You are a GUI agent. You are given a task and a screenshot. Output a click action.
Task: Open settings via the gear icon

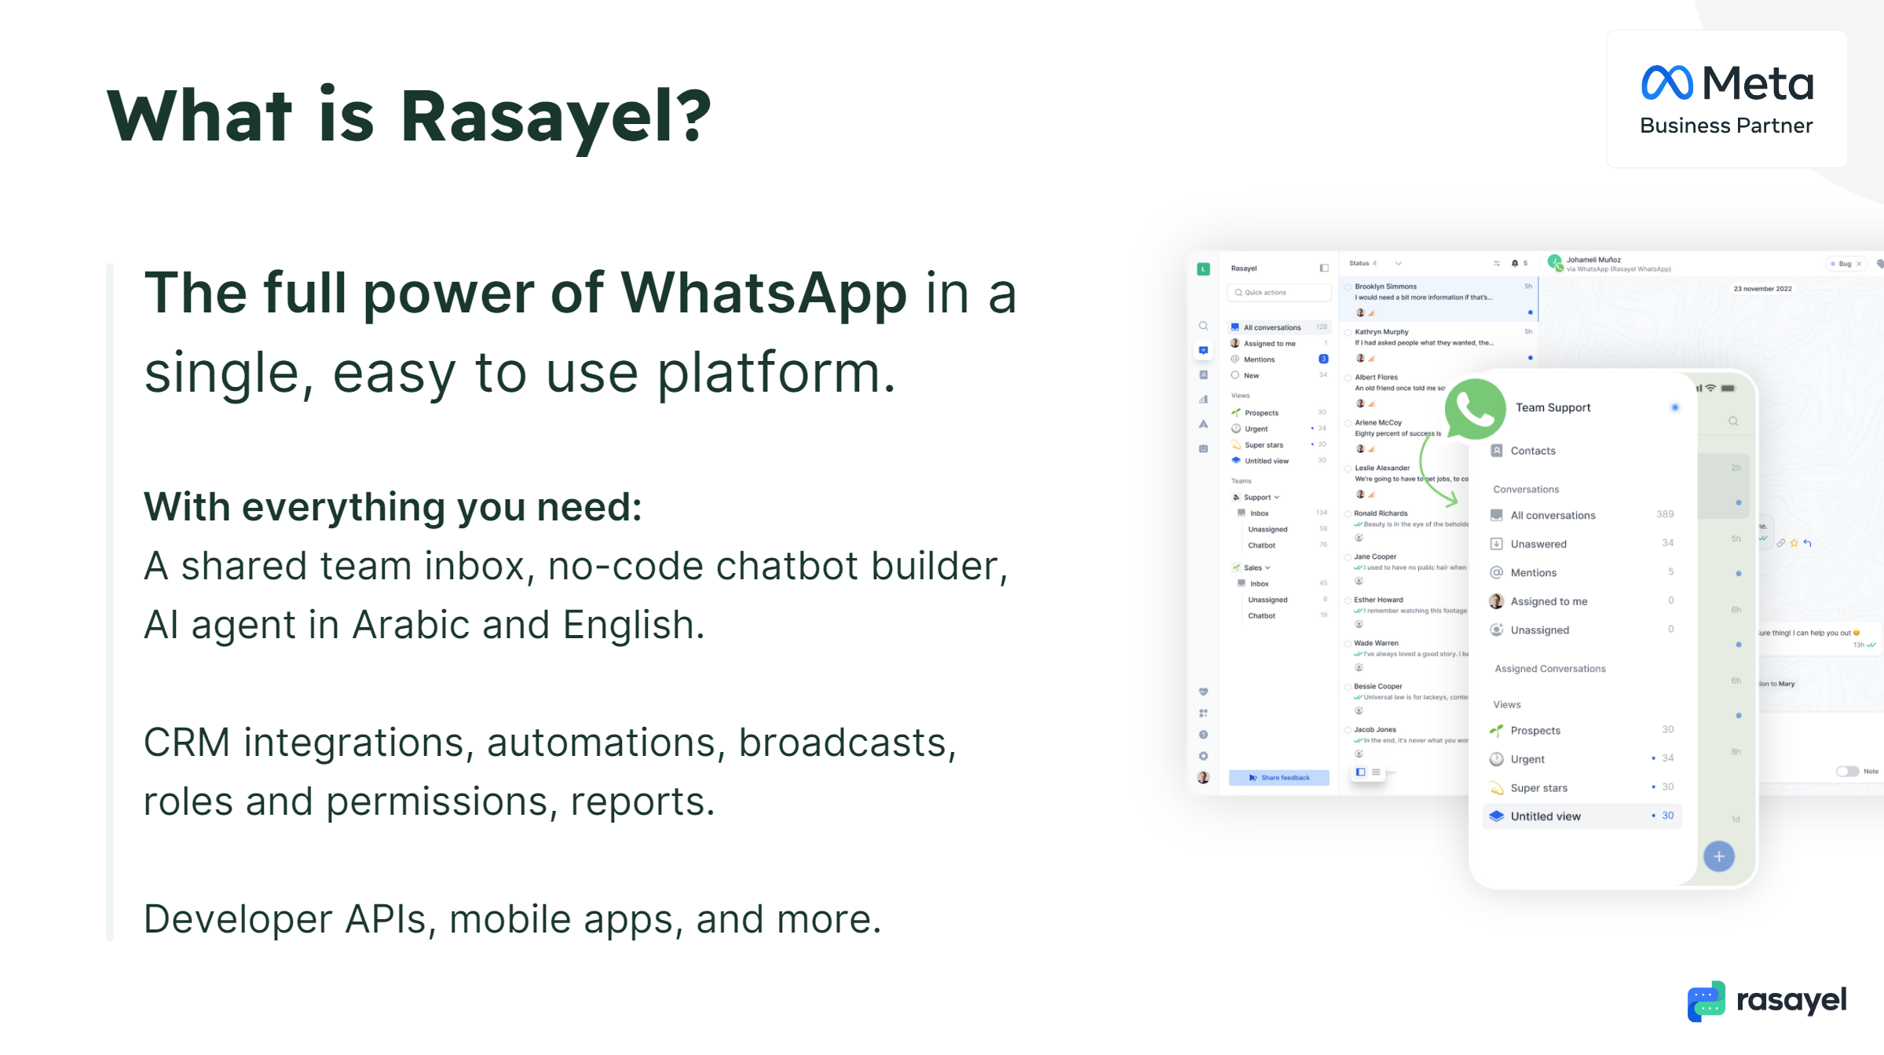[x=1203, y=755]
